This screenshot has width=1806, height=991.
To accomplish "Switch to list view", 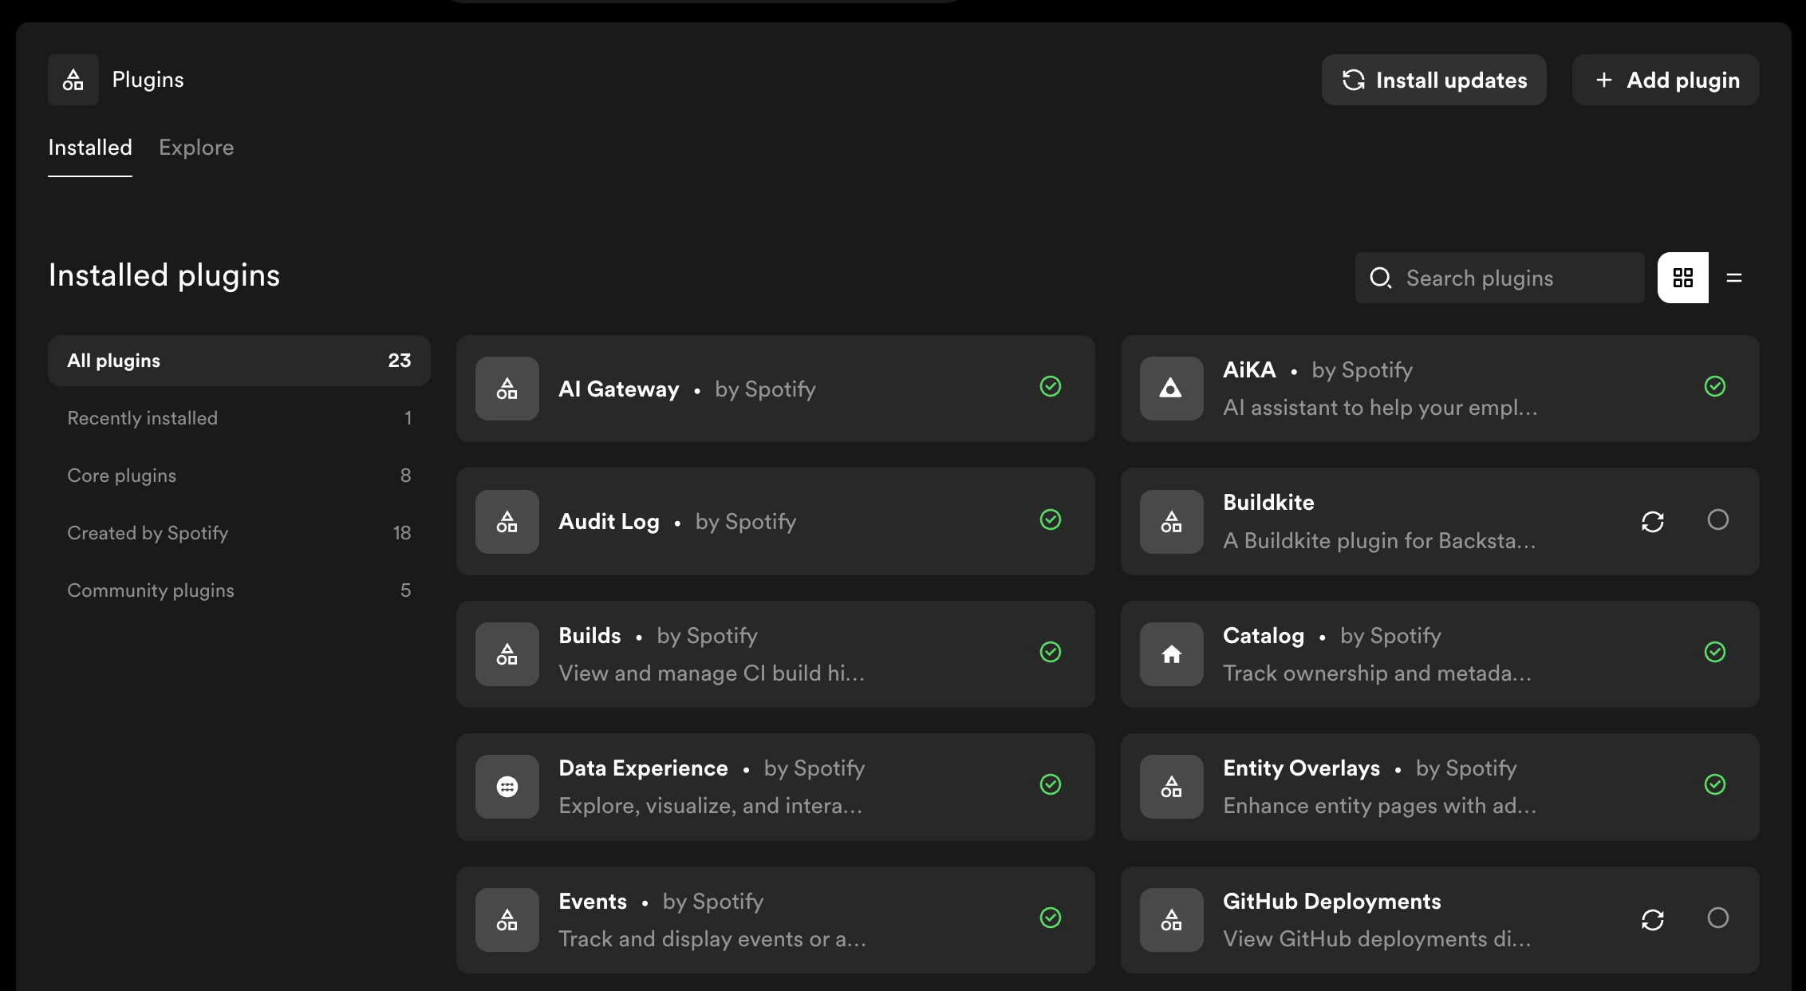I will point(1734,278).
